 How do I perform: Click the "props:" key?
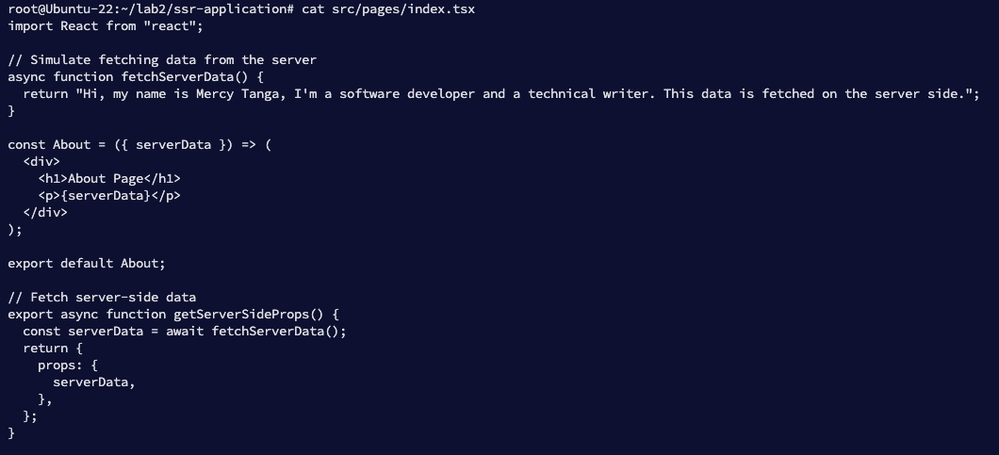point(60,365)
